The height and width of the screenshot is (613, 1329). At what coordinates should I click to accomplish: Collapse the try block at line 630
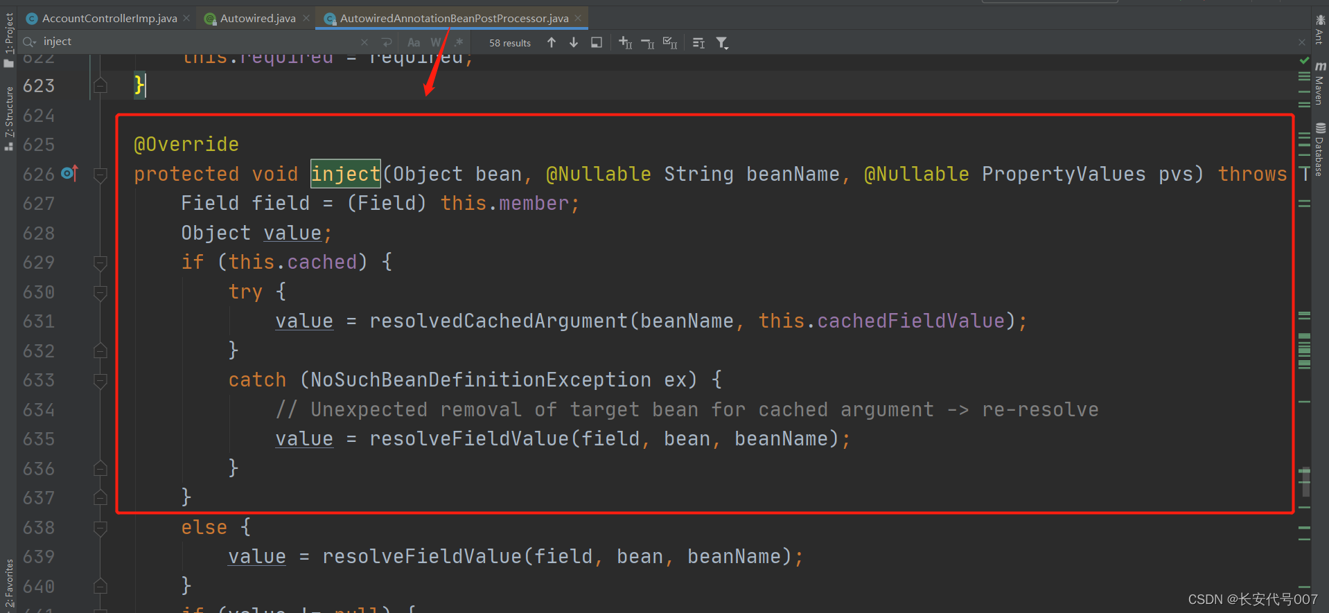tap(100, 292)
